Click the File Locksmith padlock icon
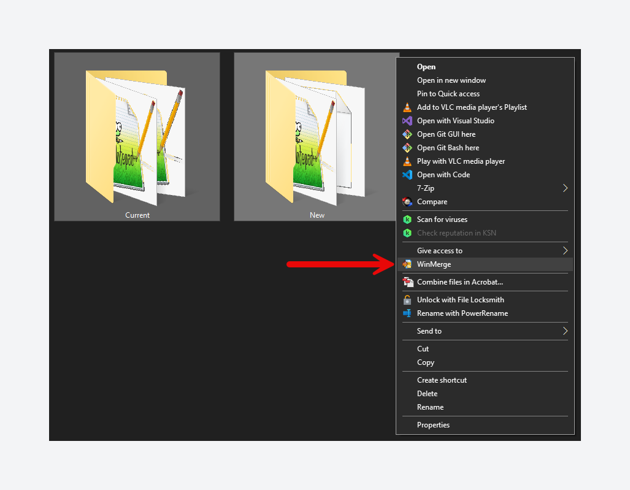This screenshot has width=630, height=490. coord(407,300)
